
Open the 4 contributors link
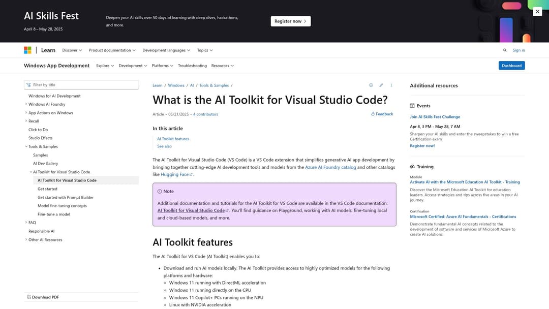[x=205, y=114]
